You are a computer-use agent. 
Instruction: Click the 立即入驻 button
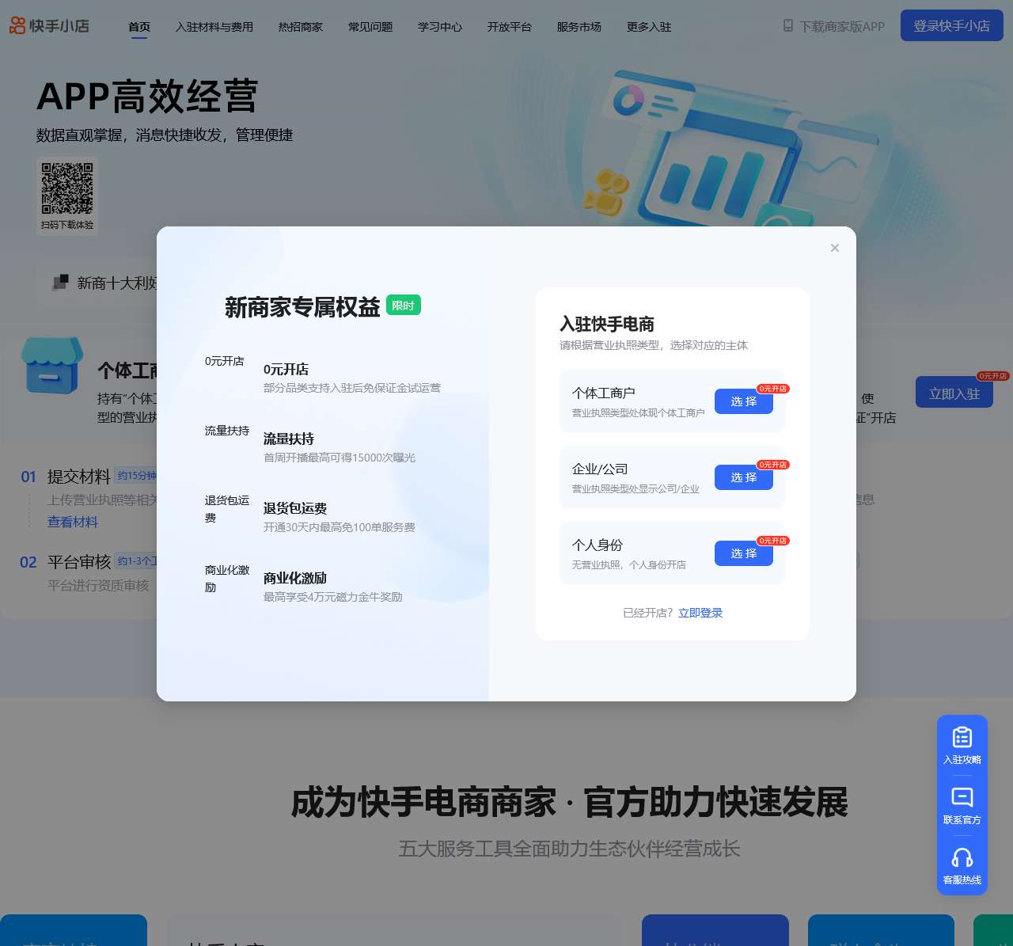(954, 393)
